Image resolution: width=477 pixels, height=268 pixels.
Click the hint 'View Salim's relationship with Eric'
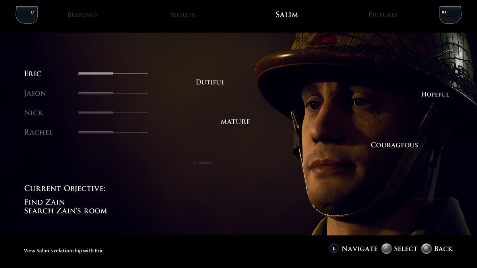coord(64,251)
